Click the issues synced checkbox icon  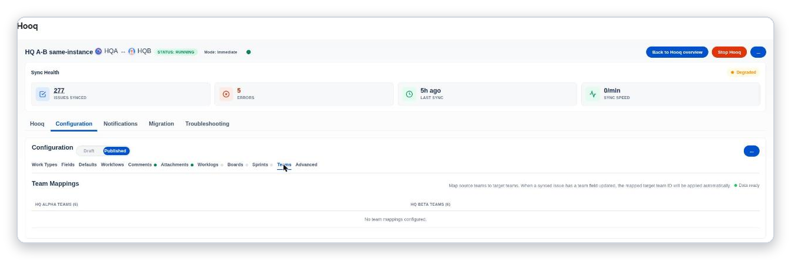[x=42, y=94]
